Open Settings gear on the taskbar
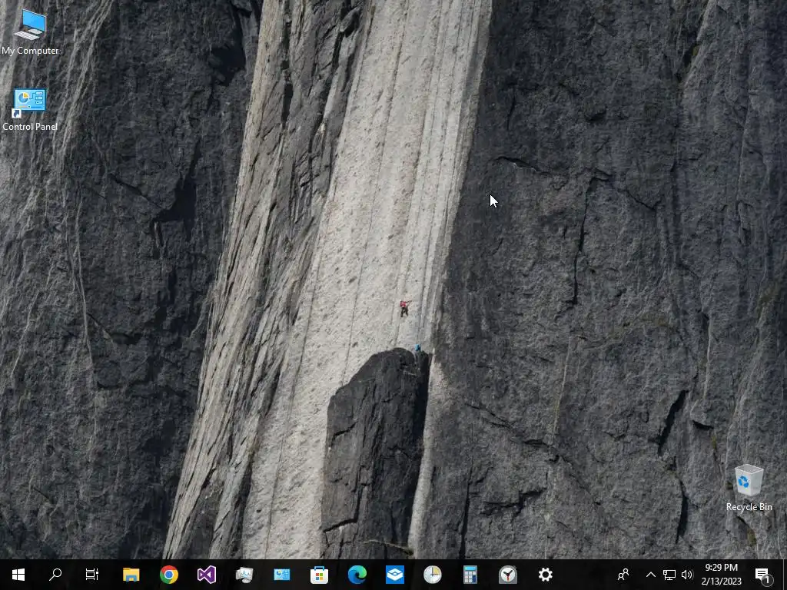This screenshot has width=787, height=590. click(545, 575)
